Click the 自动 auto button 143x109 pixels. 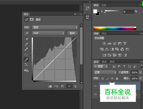[x=72, y=33]
